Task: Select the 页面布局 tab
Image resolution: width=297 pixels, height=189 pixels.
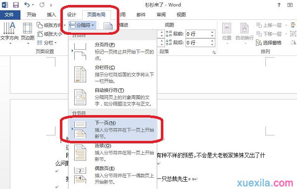Action: coord(96,14)
